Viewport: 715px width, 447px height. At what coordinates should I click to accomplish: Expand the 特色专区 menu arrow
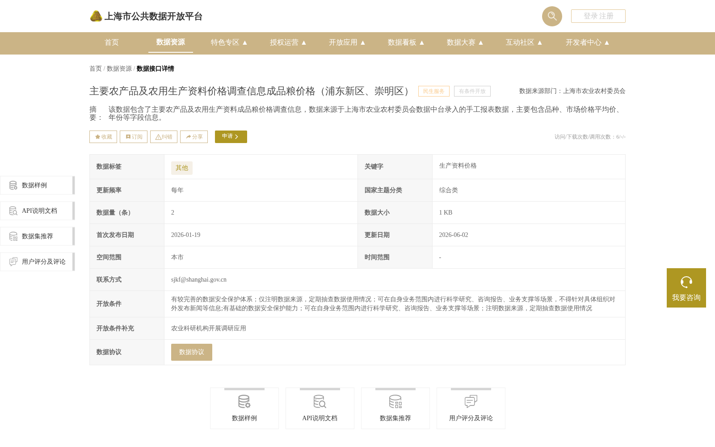click(x=245, y=42)
